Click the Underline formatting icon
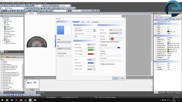182x102 pixels. (49, 8)
